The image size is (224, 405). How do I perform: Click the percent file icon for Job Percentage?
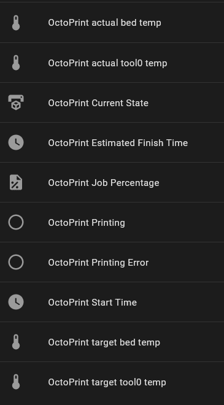point(16,182)
